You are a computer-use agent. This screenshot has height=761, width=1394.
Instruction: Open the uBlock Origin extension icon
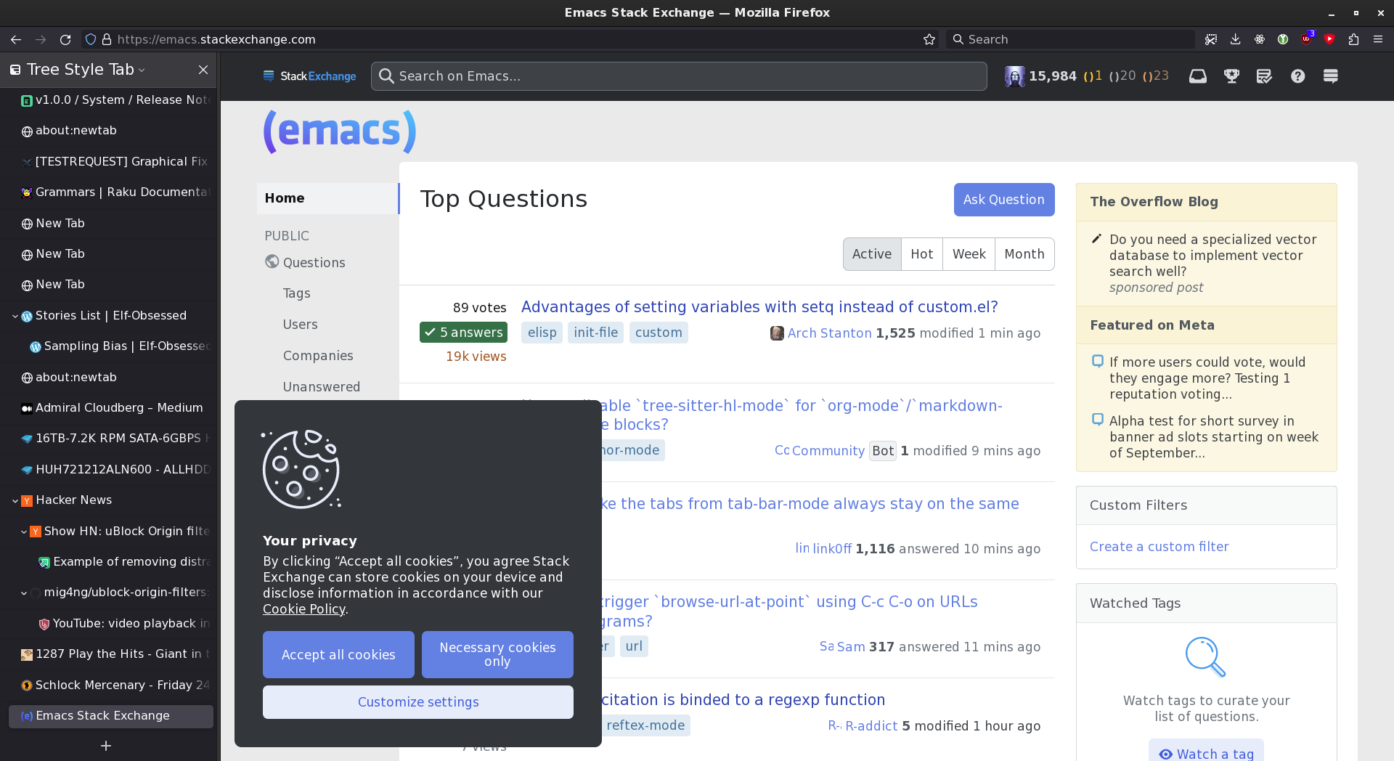point(1307,38)
